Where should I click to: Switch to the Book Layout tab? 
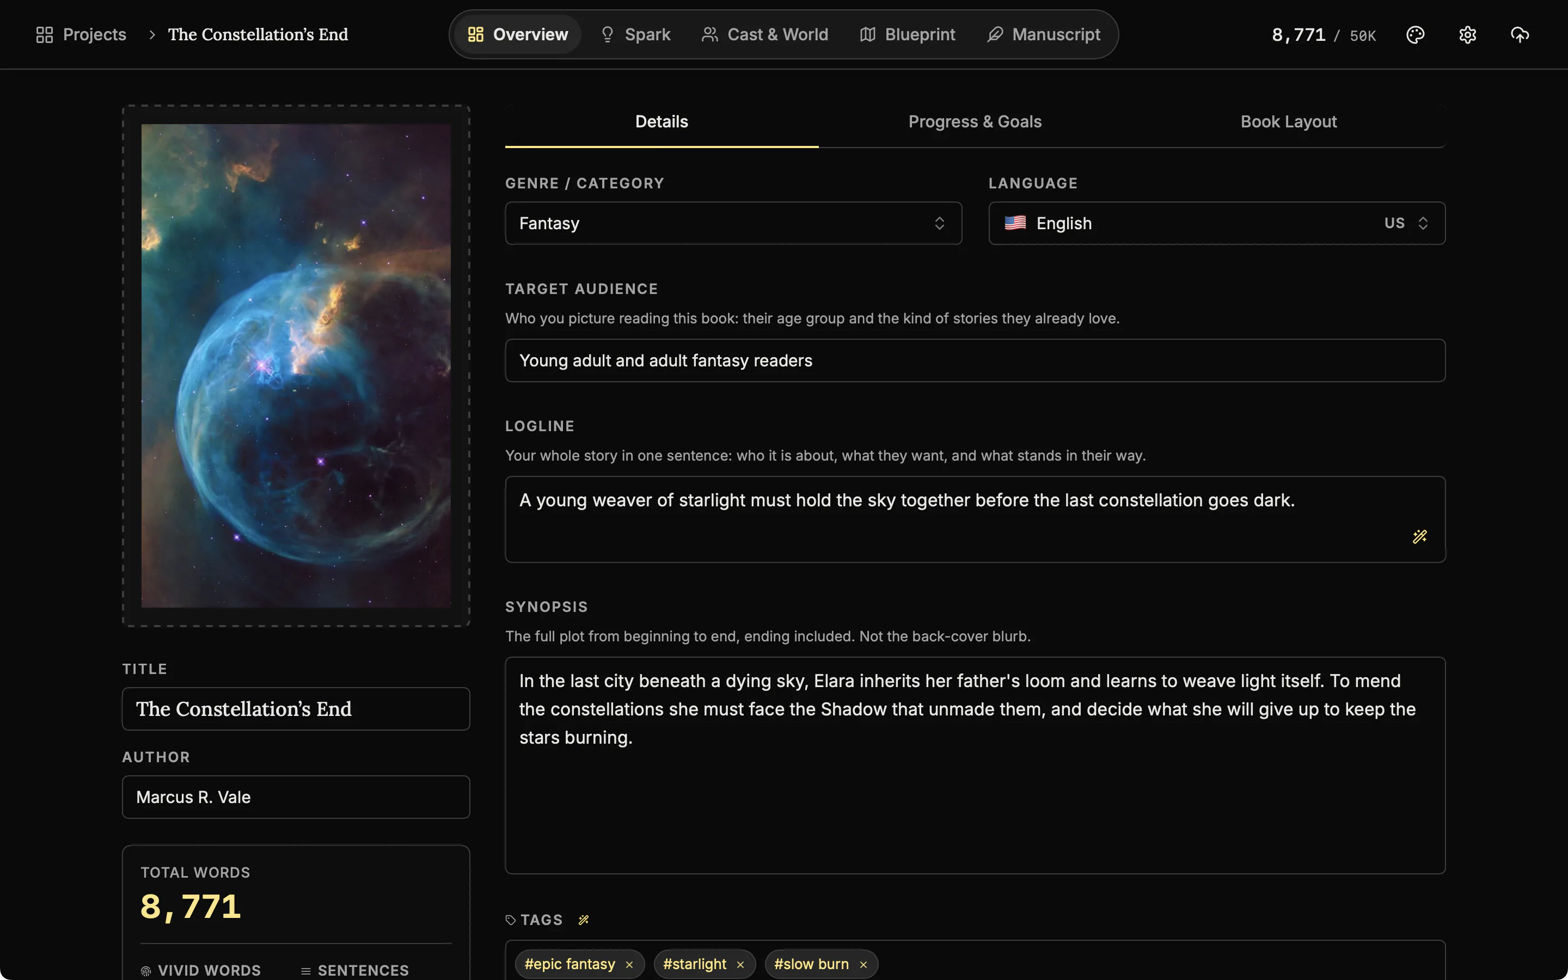click(x=1288, y=122)
